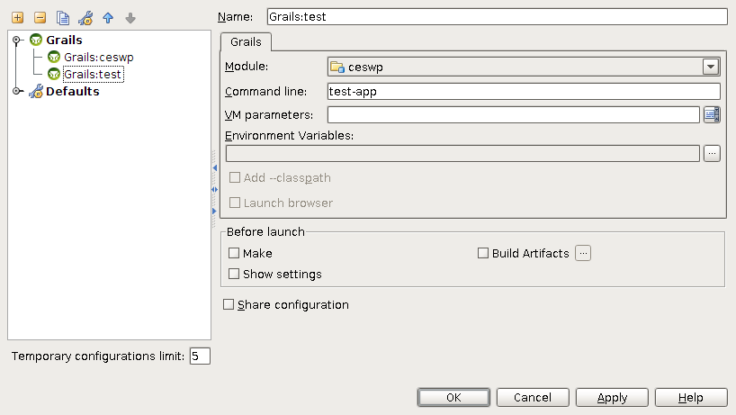Click the Environment Variables field
The width and height of the screenshot is (736, 415).
[462, 154]
